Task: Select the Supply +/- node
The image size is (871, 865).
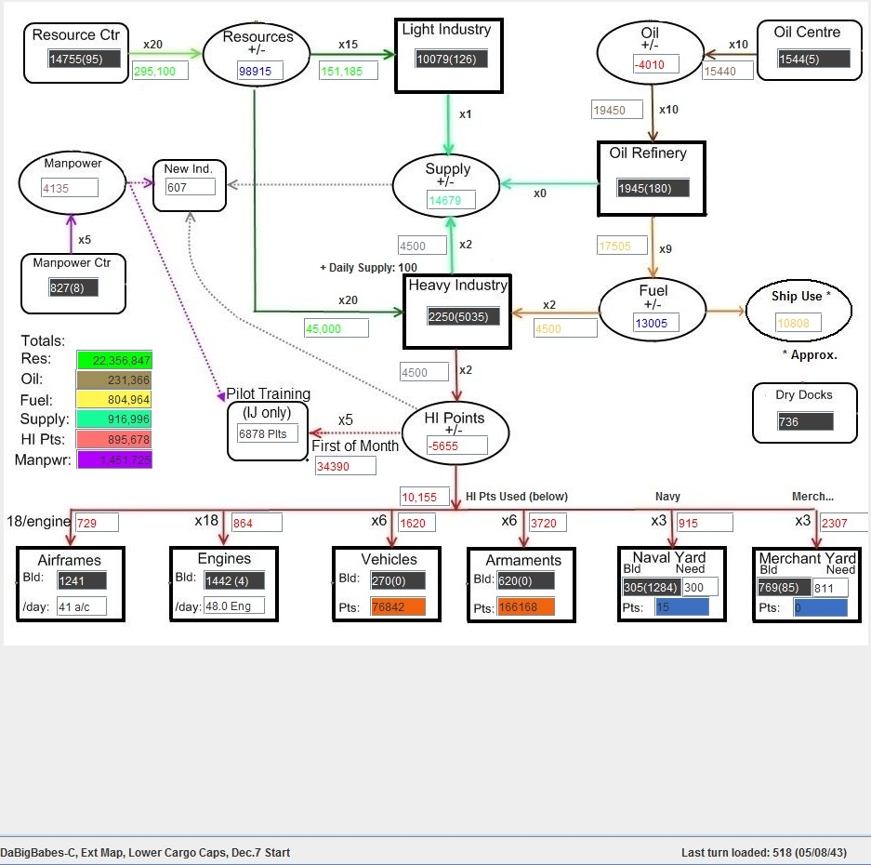Action: (449, 184)
